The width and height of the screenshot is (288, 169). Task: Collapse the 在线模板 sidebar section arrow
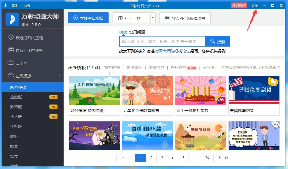(59, 76)
